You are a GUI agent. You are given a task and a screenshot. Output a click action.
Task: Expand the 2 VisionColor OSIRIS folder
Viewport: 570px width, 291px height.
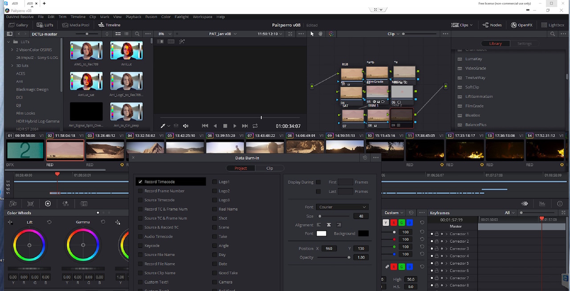12,50
